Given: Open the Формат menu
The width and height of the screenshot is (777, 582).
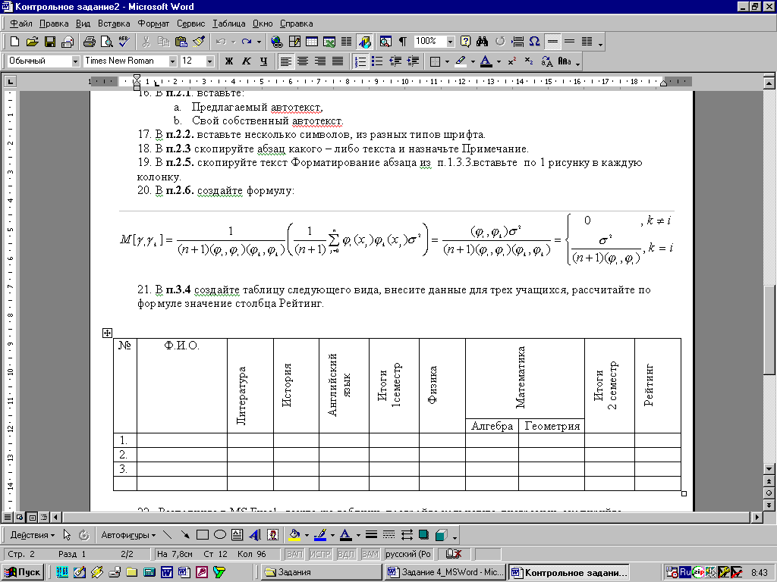Looking at the screenshot, I should pyautogui.click(x=153, y=23).
